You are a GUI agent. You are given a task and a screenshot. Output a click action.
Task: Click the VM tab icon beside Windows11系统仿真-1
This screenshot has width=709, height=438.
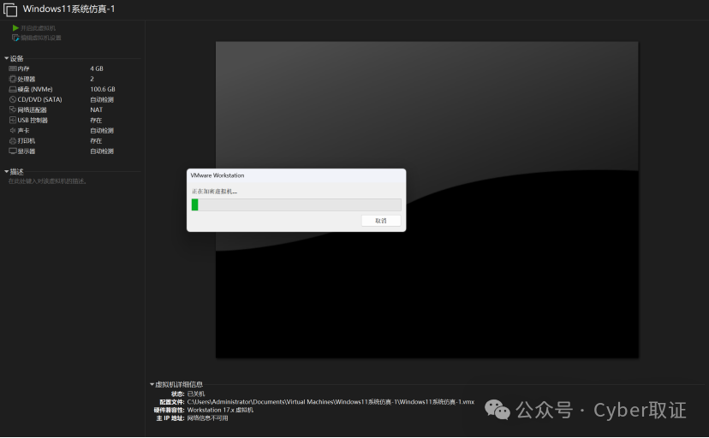tap(10, 9)
